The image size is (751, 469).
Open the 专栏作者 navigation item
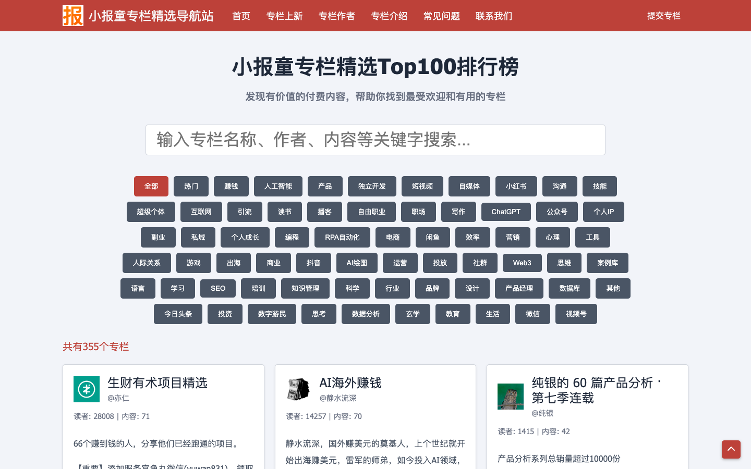click(336, 16)
